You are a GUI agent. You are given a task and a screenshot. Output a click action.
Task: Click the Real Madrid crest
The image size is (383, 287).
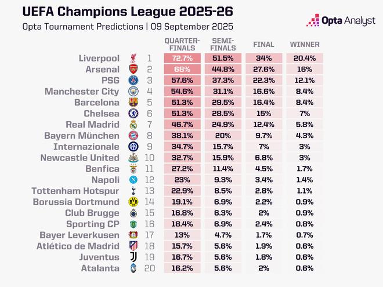pos(132,125)
